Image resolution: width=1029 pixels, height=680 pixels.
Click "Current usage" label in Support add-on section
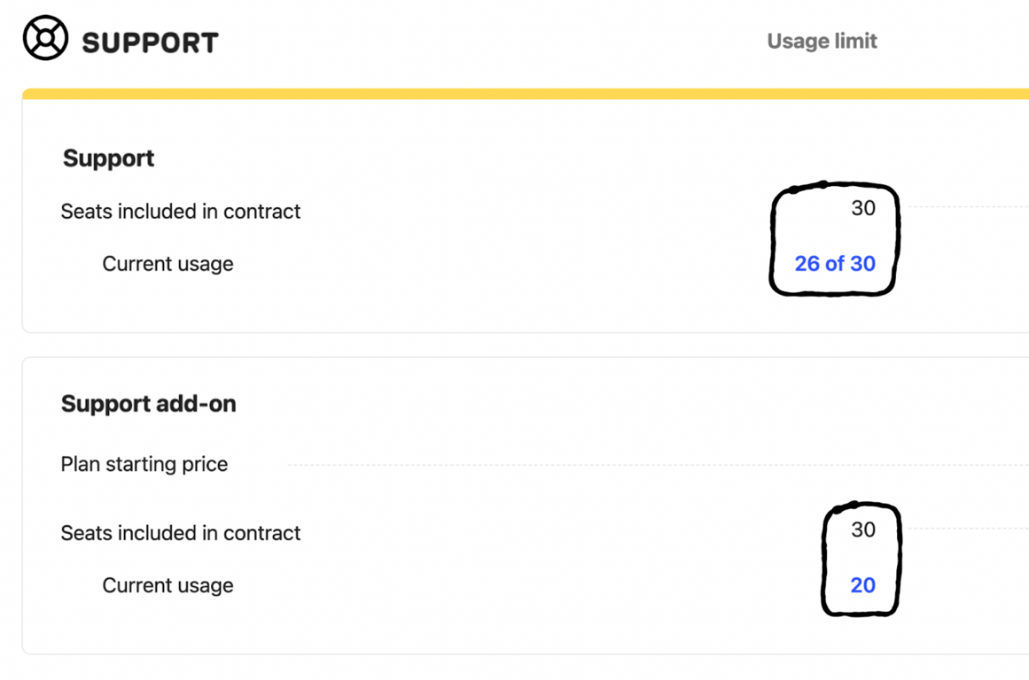tap(168, 585)
